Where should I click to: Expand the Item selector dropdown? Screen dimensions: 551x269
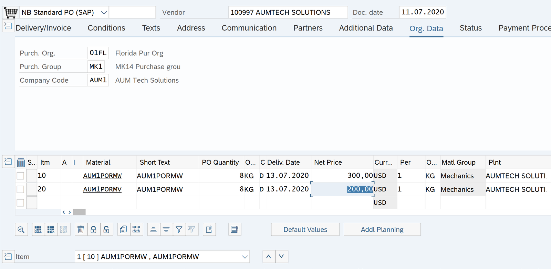point(245,257)
